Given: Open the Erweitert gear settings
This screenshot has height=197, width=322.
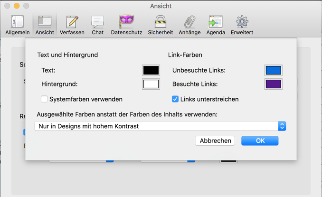Looking at the screenshot, I should (242, 25).
